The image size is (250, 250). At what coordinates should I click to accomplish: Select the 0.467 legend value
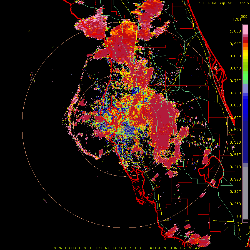[235, 155]
